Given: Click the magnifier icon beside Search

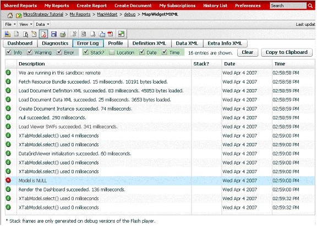Looking at the screenshot, I should 310,5.
